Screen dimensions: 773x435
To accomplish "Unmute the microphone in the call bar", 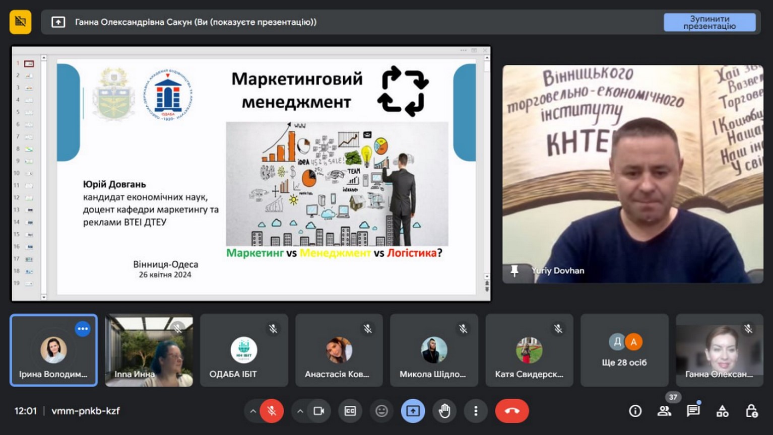I will point(272,411).
